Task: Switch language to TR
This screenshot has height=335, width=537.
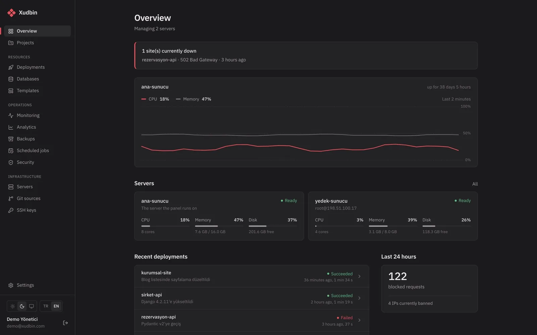Action: click(46, 306)
